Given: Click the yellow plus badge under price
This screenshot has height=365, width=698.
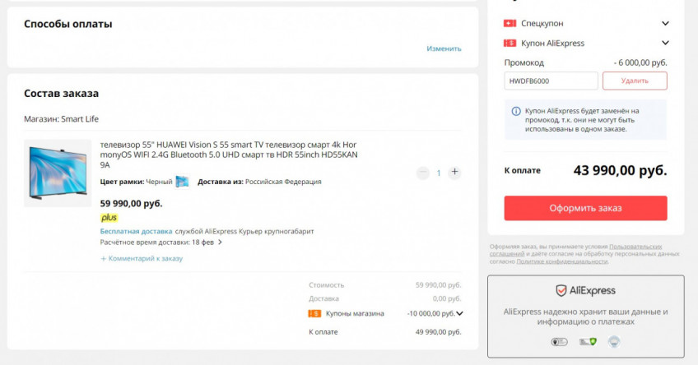Looking at the screenshot, I should click(x=109, y=218).
